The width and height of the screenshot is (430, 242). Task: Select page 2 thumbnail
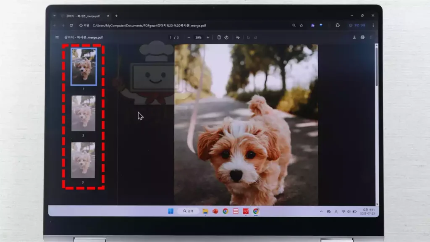(x=83, y=113)
